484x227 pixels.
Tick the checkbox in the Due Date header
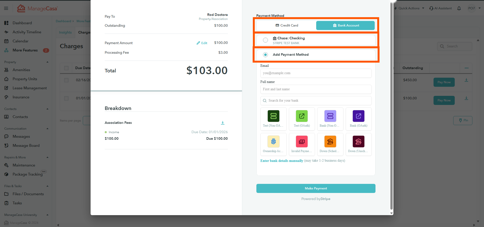(66, 68)
